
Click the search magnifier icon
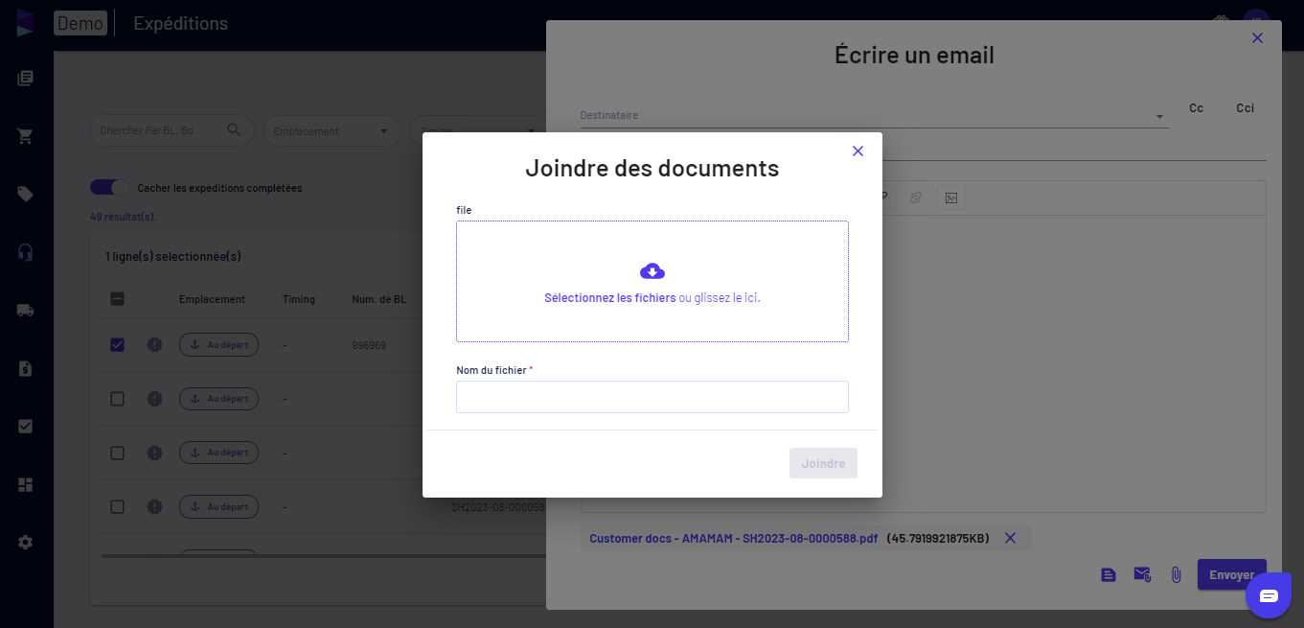(234, 129)
